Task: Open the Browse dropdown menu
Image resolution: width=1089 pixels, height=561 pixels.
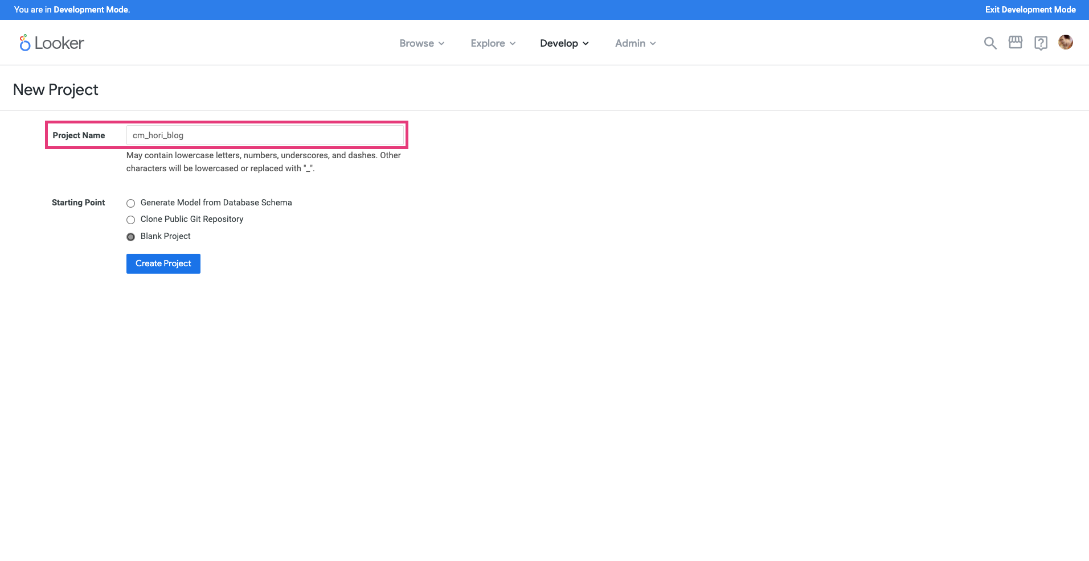Action: tap(421, 43)
